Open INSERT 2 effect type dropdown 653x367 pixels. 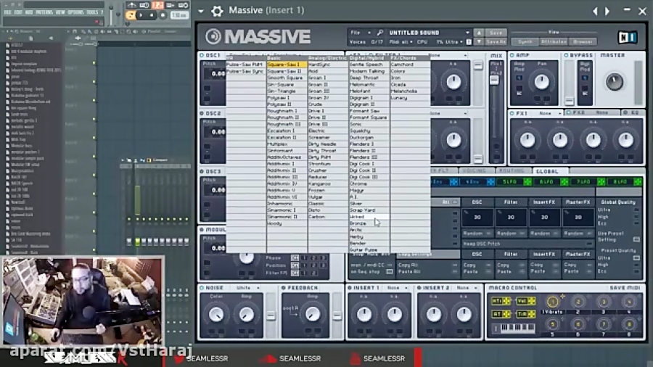[467, 288]
